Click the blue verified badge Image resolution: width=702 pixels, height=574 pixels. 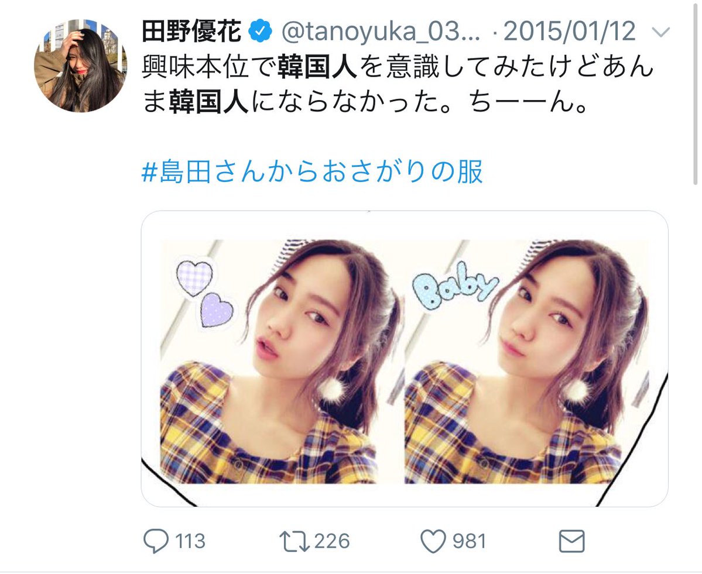(261, 32)
